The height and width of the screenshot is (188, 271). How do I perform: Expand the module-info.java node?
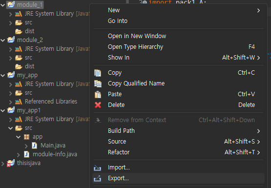[19, 155]
